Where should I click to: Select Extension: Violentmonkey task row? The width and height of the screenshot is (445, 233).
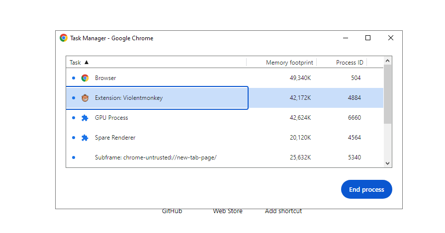tap(224, 98)
